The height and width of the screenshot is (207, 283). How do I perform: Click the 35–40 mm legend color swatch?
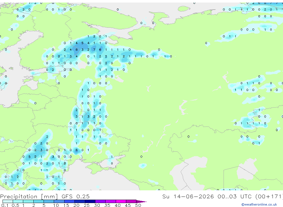(x=111, y=201)
